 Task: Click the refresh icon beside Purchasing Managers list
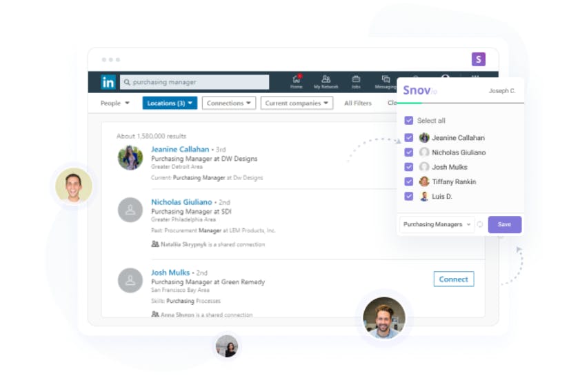(x=480, y=224)
